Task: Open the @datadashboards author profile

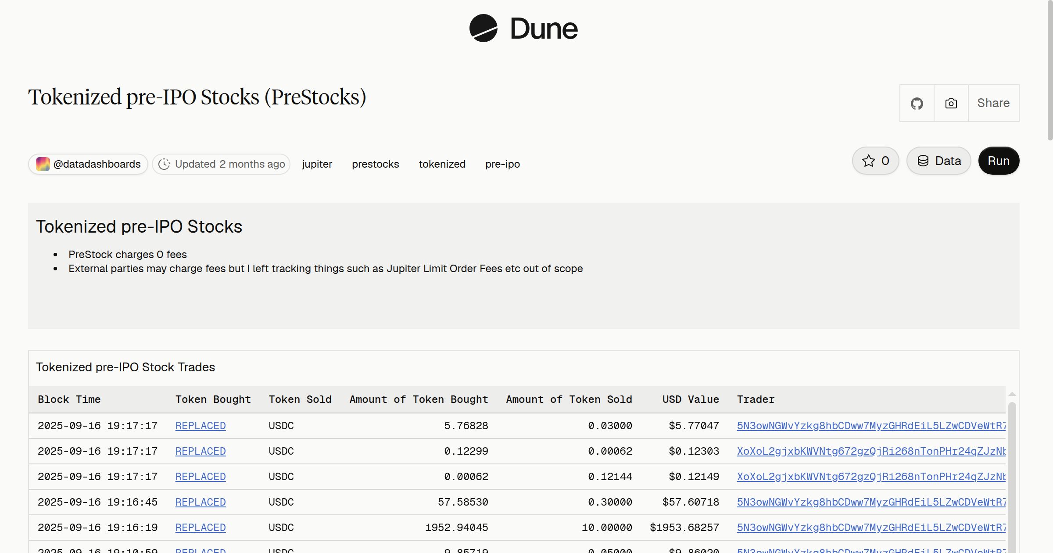Action: 88,164
